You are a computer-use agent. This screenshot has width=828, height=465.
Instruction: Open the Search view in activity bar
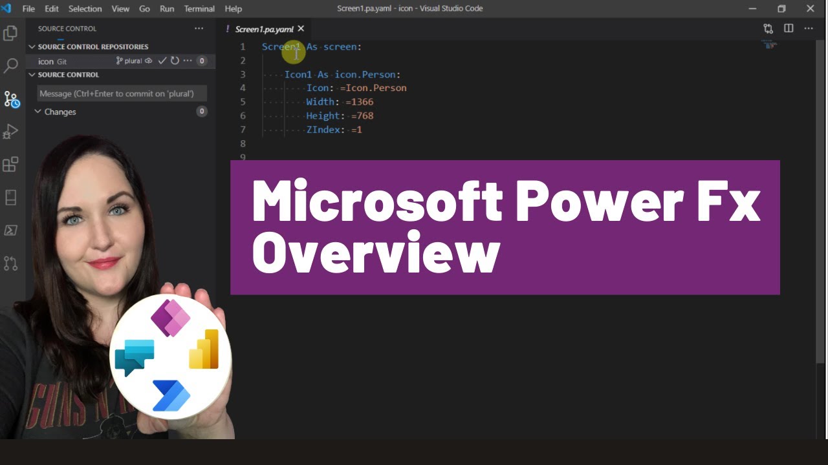(10, 66)
